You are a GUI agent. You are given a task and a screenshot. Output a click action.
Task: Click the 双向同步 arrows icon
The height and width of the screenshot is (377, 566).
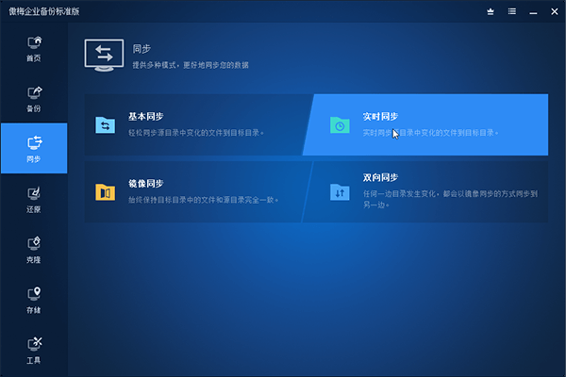coord(340,192)
